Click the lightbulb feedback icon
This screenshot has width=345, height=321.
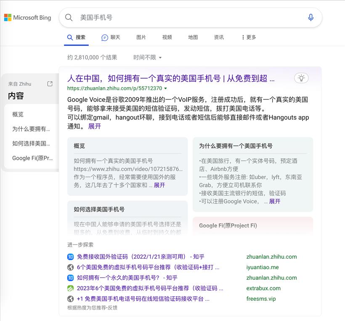pyautogui.click(x=301, y=78)
